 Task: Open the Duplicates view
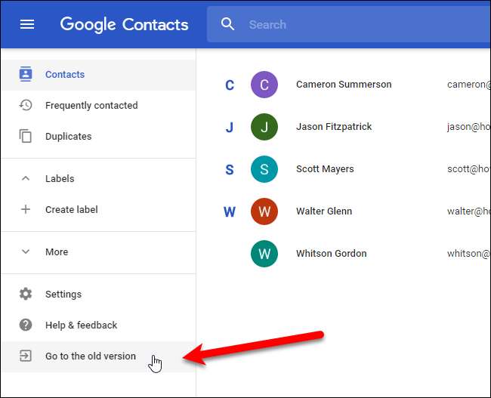point(98,136)
